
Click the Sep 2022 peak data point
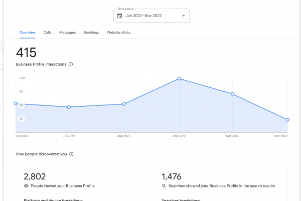pos(179,79)
